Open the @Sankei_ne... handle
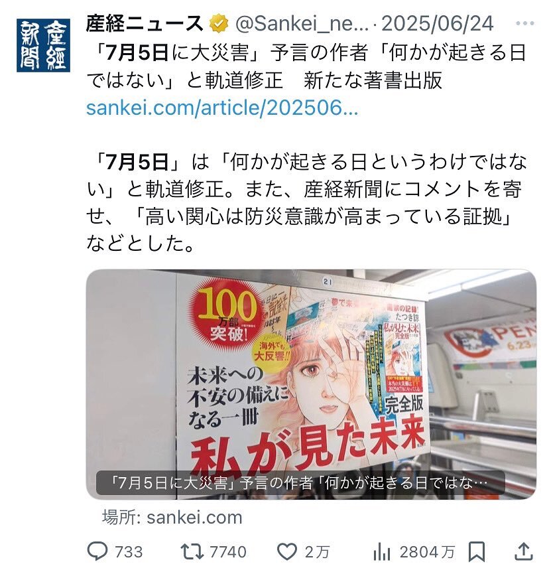549x576 pixels. tap(302, 24)
